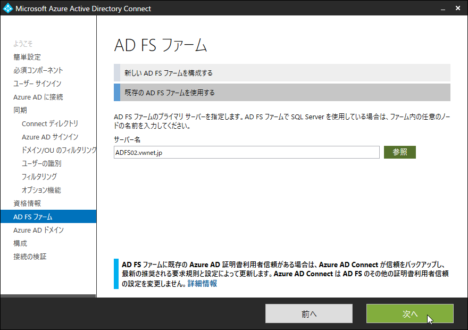
Task: Open ユーザーの識別 sub-step
Action: pos(41,163)
